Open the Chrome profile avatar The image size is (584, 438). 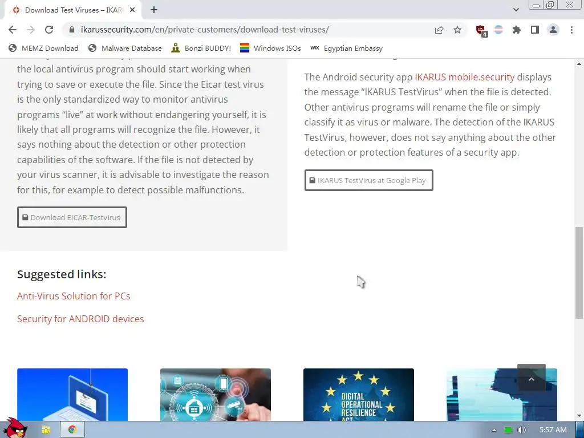click(553, 30)
